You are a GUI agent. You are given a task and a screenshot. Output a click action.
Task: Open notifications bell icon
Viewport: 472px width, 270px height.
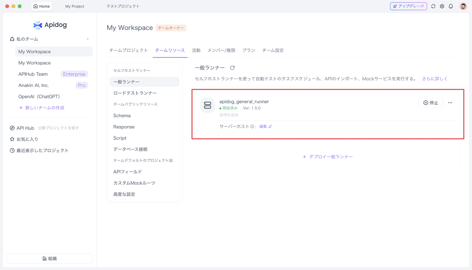(451, 6)
